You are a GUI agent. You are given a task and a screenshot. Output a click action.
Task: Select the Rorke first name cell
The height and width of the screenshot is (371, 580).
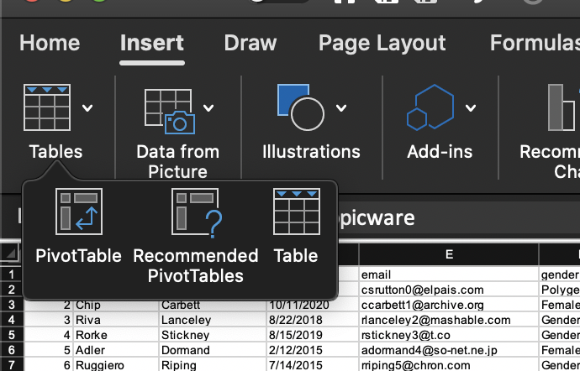point(116,335)
